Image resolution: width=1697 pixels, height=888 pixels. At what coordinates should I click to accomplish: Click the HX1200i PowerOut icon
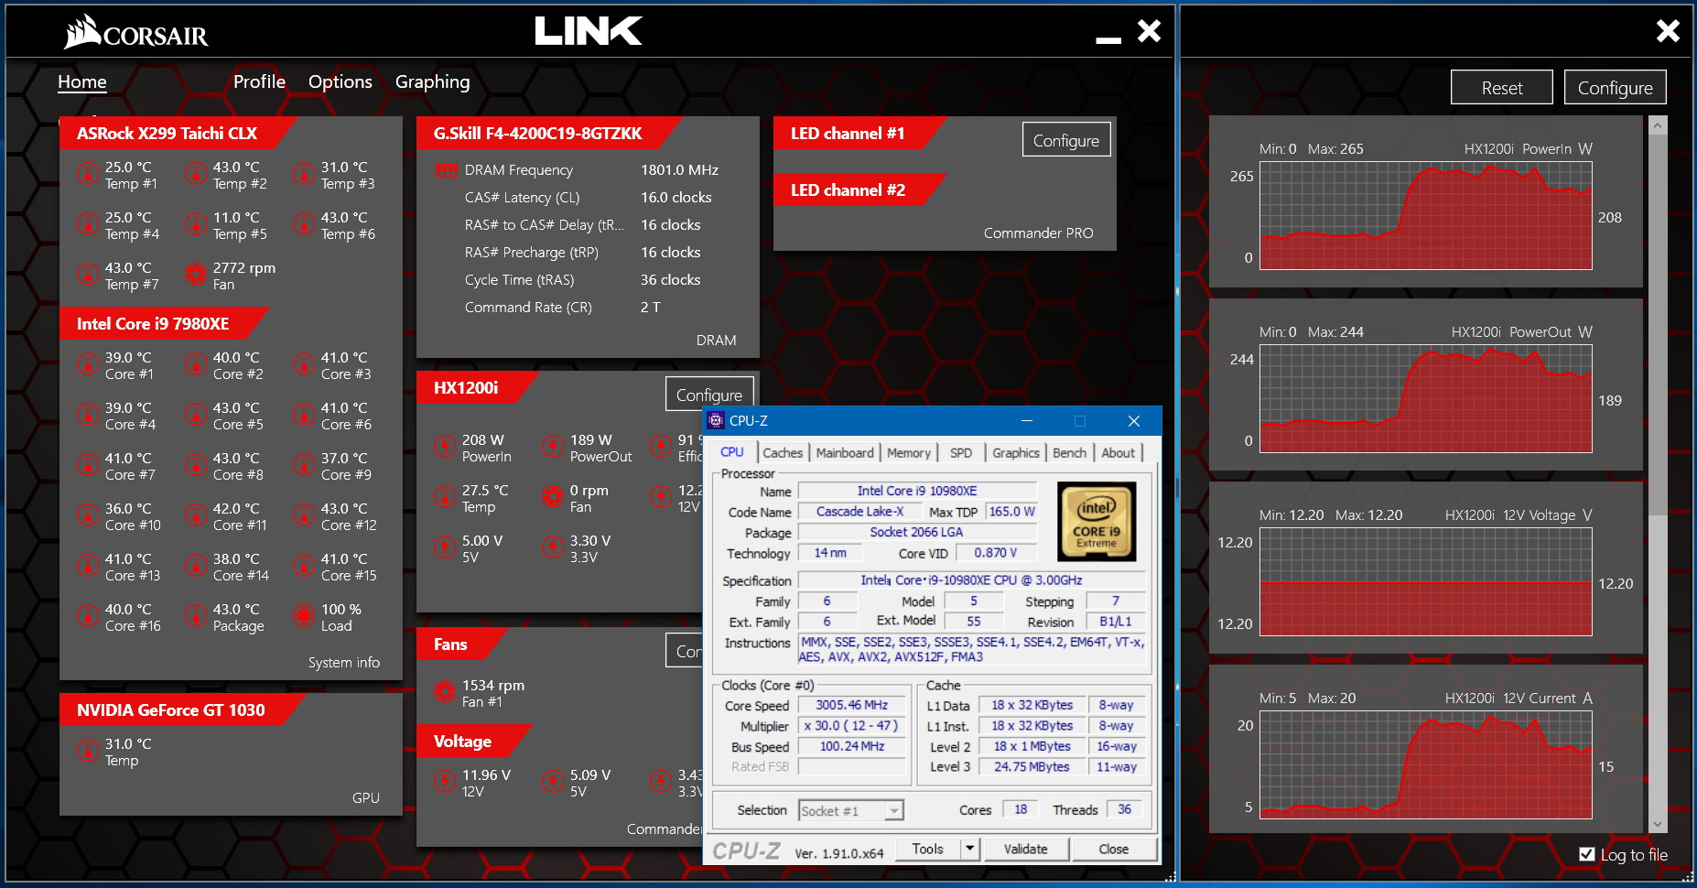click(553, 447)
